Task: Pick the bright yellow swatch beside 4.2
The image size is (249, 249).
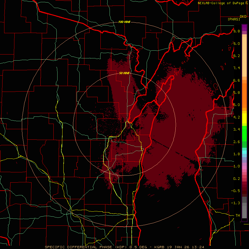Action: pos(244,118)
